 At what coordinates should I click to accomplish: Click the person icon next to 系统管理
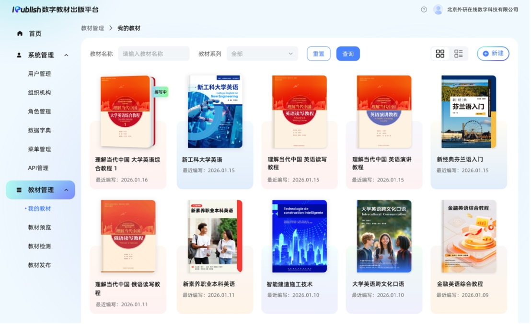(x=19, y=55)
